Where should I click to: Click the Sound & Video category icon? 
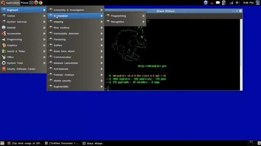(4, 52)
